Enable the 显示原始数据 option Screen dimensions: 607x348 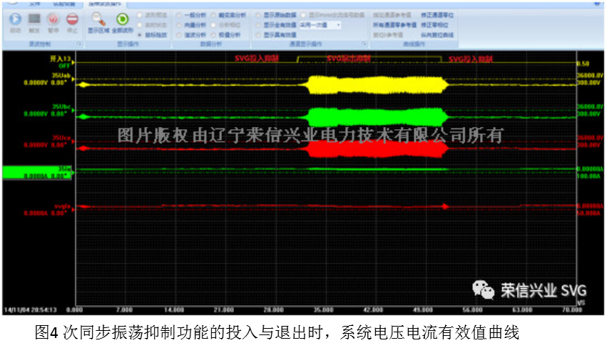coord(259,14)
